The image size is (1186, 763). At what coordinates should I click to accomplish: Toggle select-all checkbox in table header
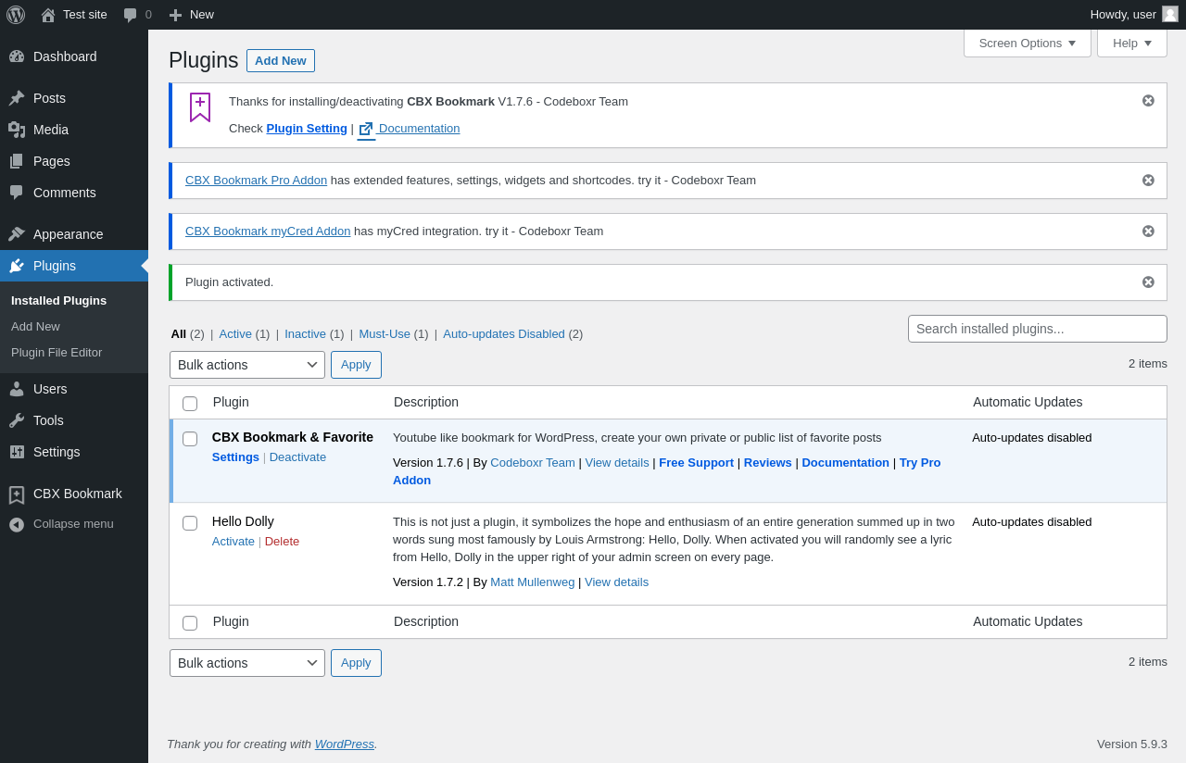[x=190, y=404]
